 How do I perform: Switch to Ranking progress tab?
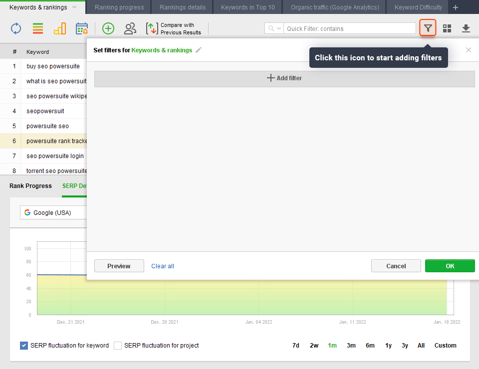point(119,7)
